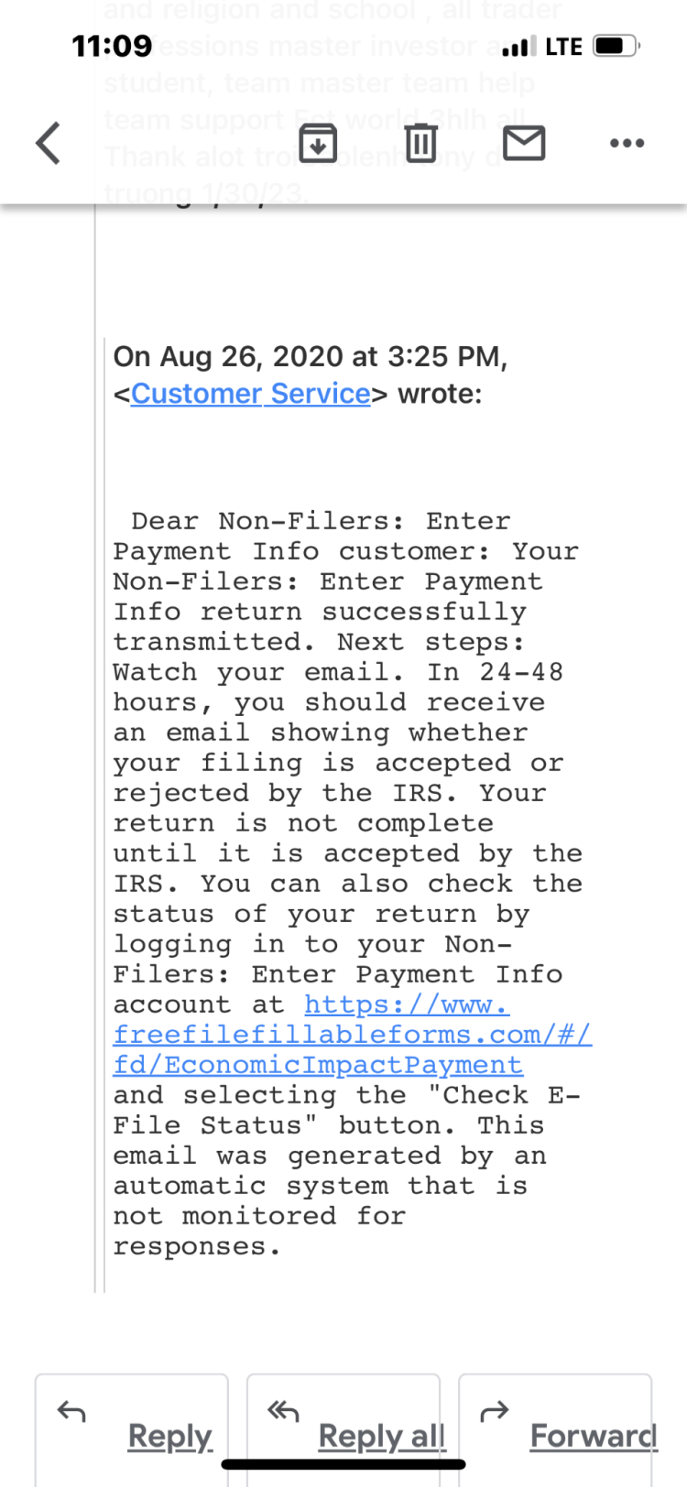Go back using the left chevron
The width and height of the screenshot is (687, 1487).
coord(49,144)
